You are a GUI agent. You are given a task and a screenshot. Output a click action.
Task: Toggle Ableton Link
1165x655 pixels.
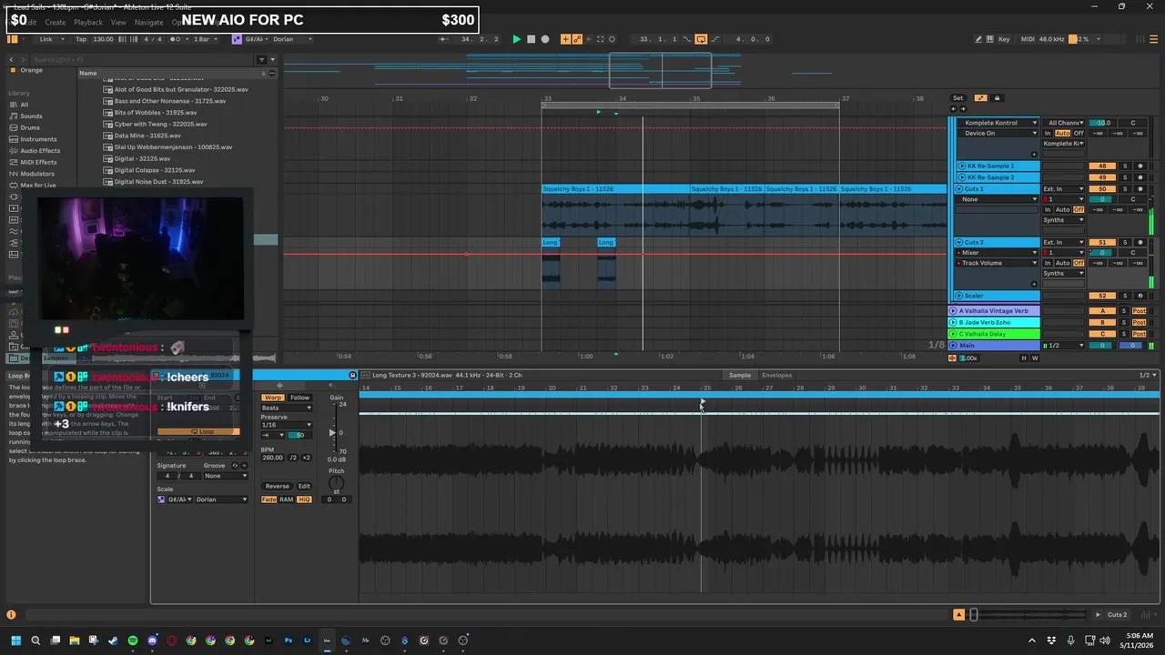click(46, 39)
